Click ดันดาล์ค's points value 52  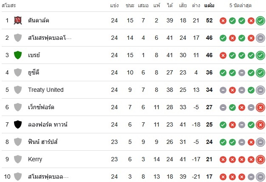209,20
